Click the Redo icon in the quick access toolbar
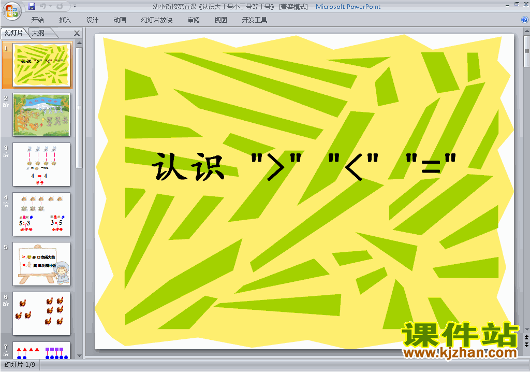Viewport: 530px width, 372px height. (x=60, y=6)
